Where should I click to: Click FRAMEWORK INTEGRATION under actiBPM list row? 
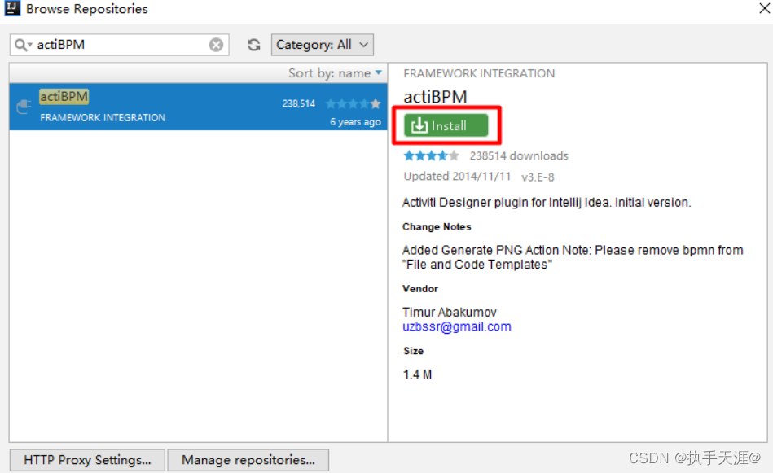click(x=103, y=118)
